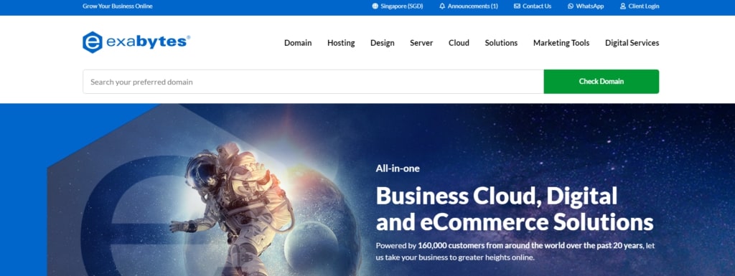Open the Marketing Tools menu
This screenshot has width=735, height=276.
tap(561, 42)
